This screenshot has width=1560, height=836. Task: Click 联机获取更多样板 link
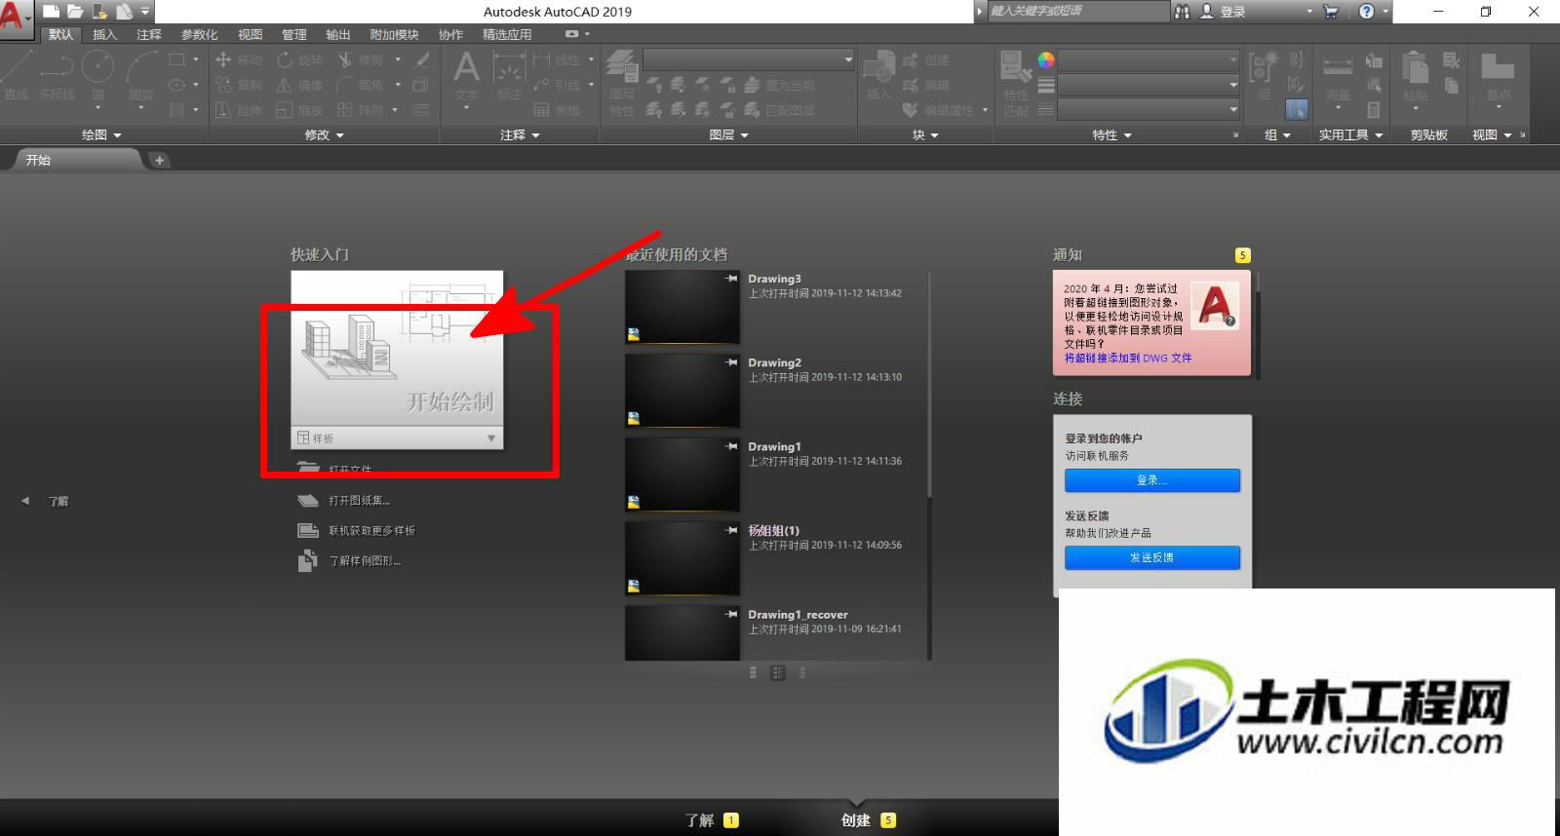tap(371, 531)
